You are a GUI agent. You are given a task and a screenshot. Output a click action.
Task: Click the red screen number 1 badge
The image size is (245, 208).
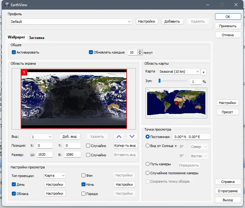tap(24, 72)
